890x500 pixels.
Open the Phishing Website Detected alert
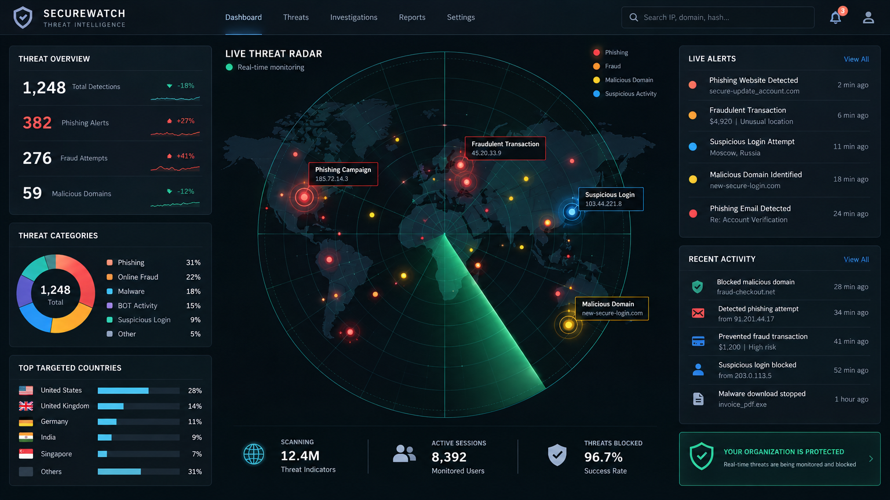coord(779,85)
